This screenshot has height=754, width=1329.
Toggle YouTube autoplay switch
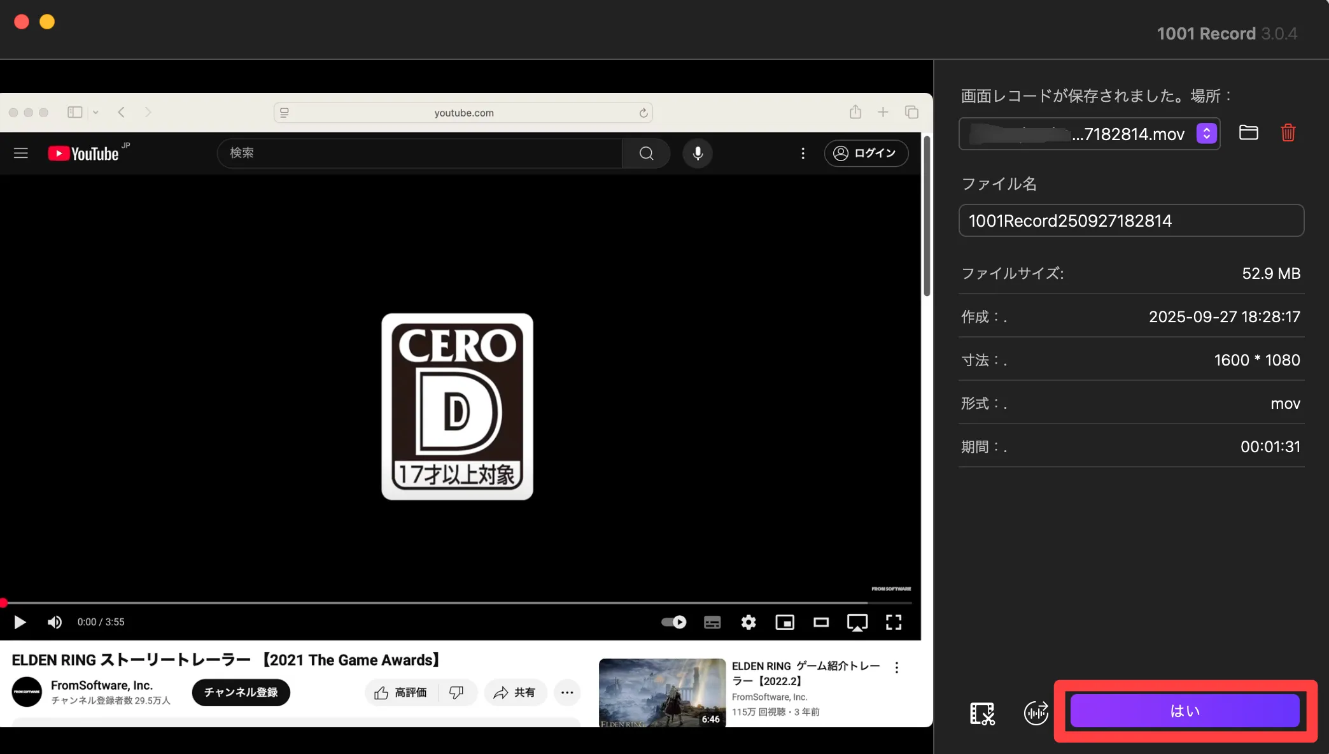coord(673,622)
